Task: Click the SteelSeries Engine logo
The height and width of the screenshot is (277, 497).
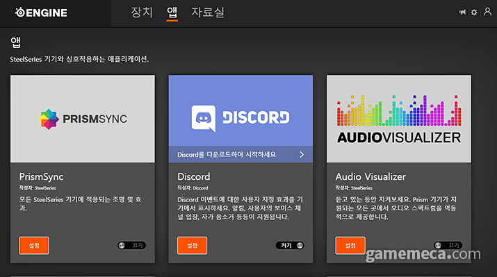Action: click(x=41, y=12)
